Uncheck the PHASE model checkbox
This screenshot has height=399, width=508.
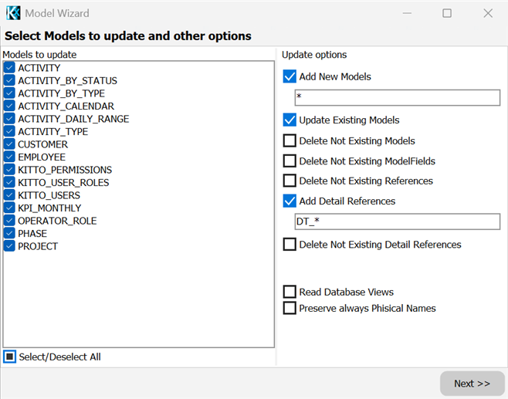pyautogui.click(x=9, y=233)
